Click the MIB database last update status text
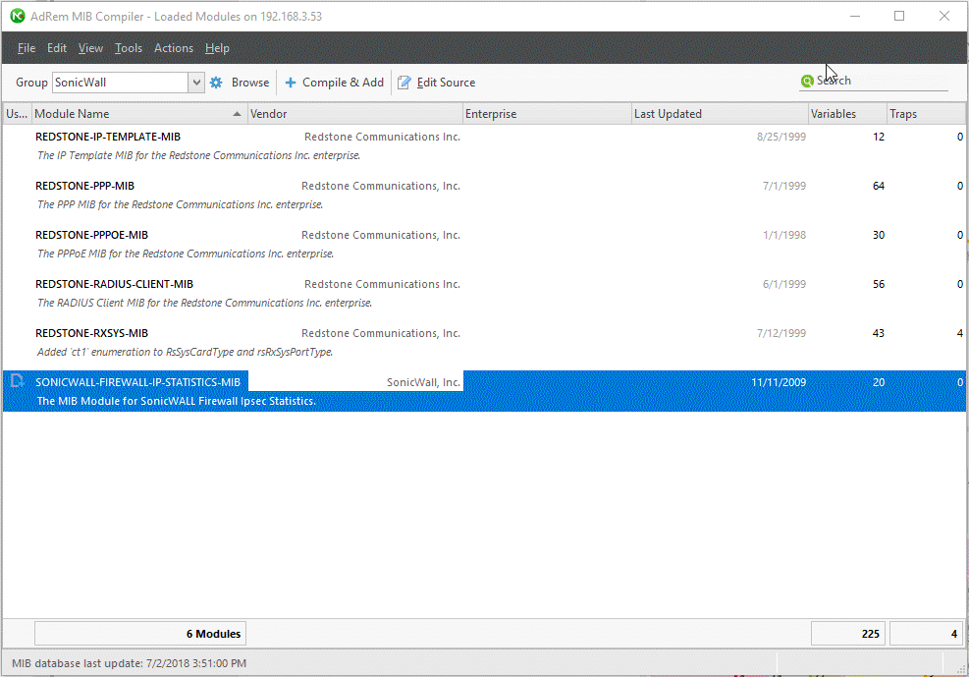The width and height of the screenshot is (969, 677). [130, 663]
